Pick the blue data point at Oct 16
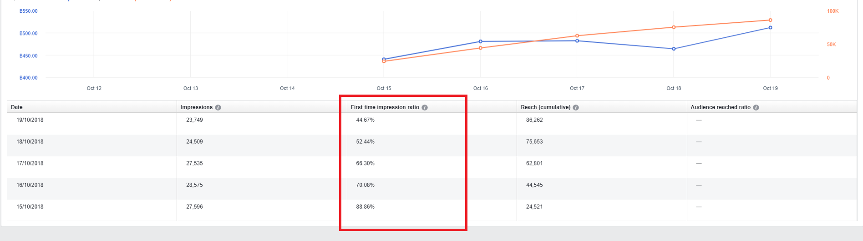 [481, 41]
